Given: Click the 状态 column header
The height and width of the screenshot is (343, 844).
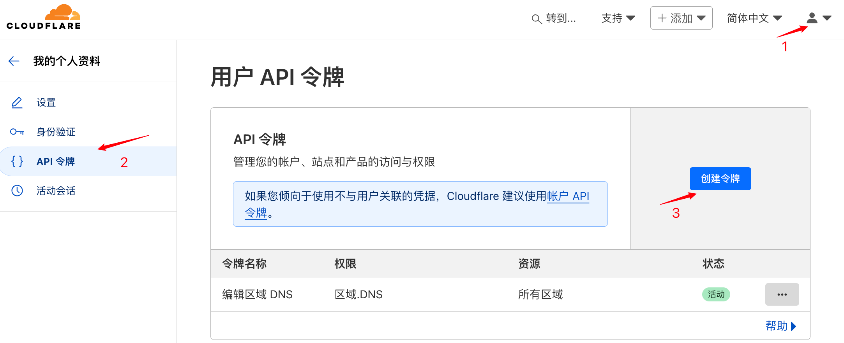Looking at the screenshot, I should [x=713, y=264].
